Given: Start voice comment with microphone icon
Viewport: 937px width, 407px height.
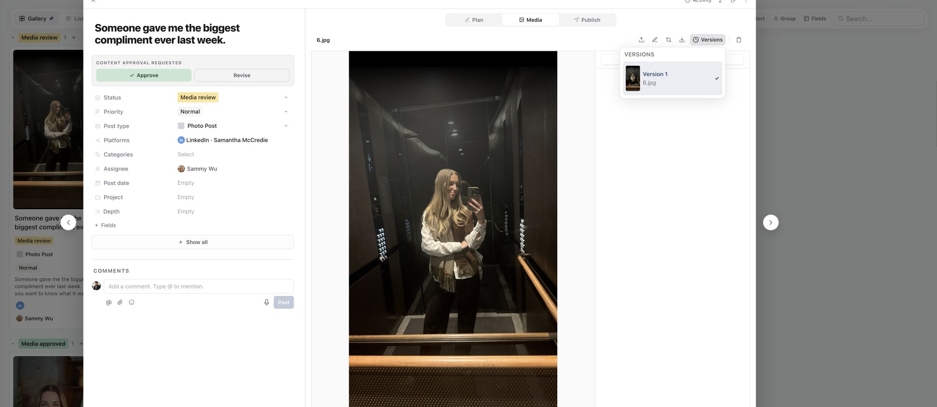Looking at the screenshot, I should (x=266, y=302).
